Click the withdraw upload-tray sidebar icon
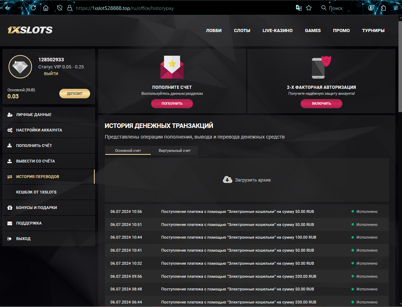 (10, 161)
